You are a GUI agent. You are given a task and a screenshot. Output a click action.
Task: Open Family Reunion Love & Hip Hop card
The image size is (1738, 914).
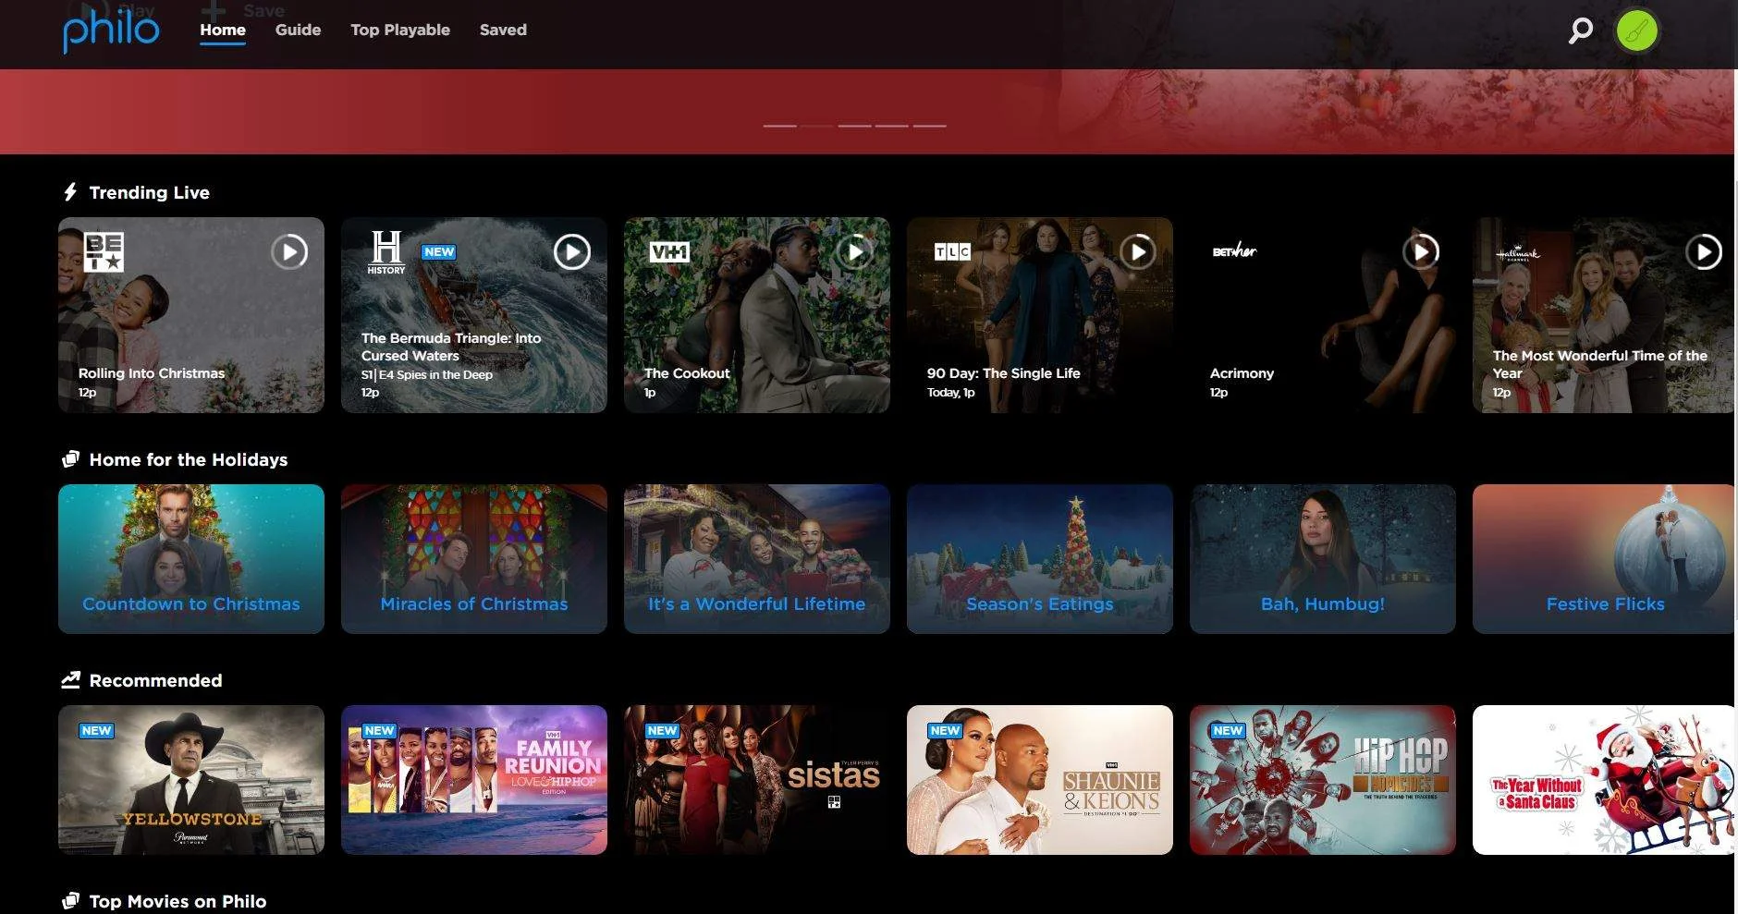[x=474, y=780]
